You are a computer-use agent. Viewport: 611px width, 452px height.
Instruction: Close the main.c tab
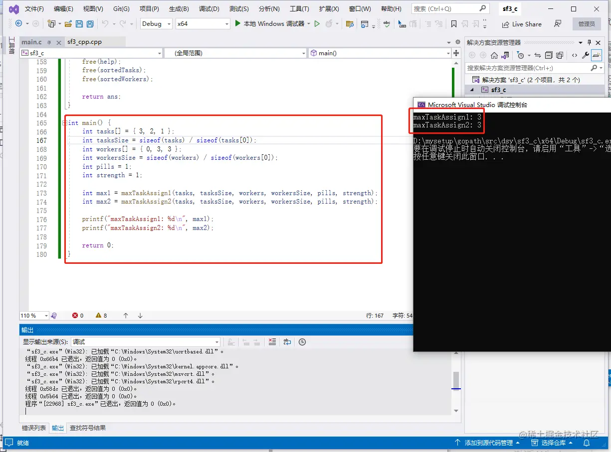click(58, 42)
